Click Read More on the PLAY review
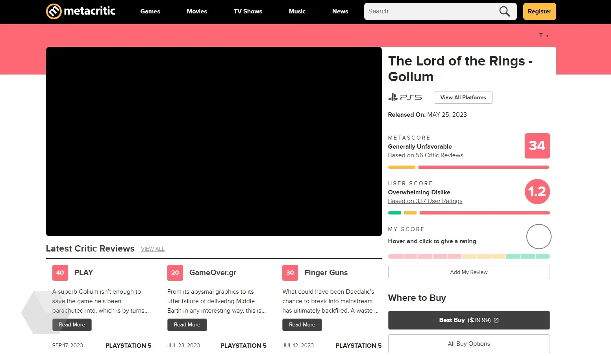Viewport: 611px width, 356px height. [72, 325]
